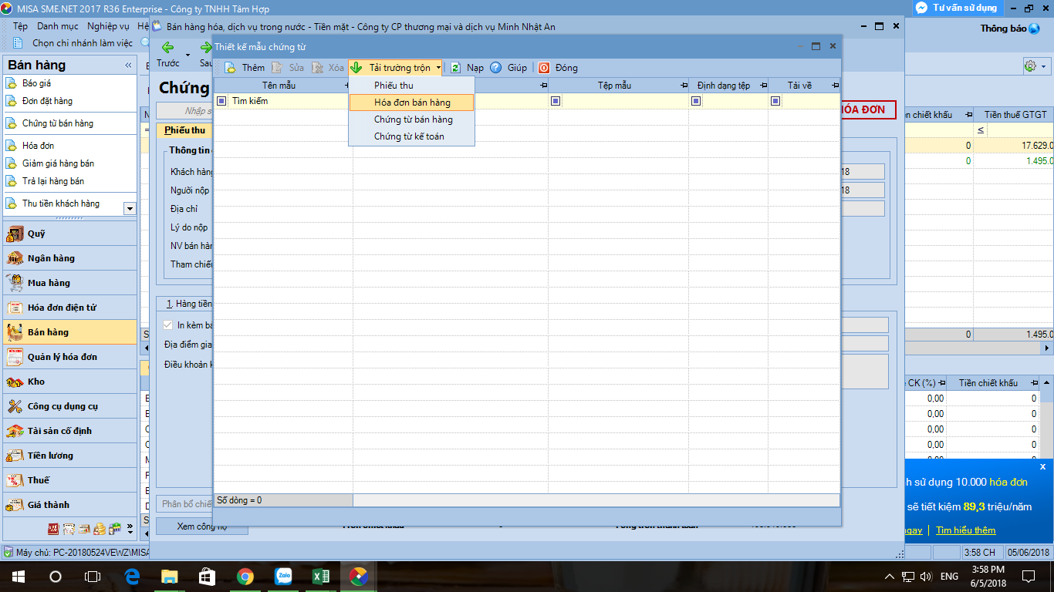Screen dimensions: 1054x592
Task: Expand the Thu tiền khách hàng list arrow
Action: [x=130, y=208]
